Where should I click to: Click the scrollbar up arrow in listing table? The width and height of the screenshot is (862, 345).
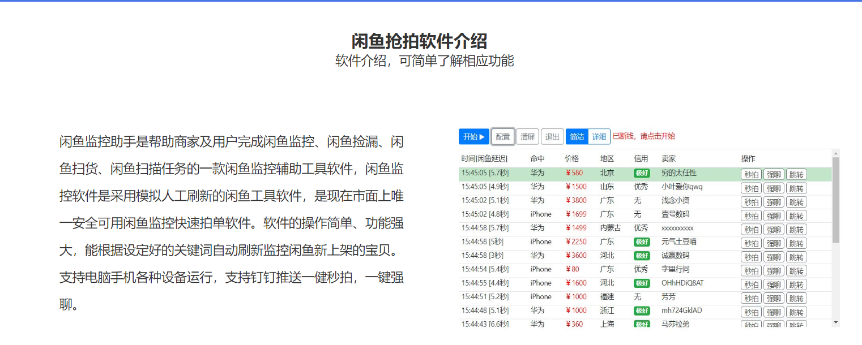click(836, 153)
